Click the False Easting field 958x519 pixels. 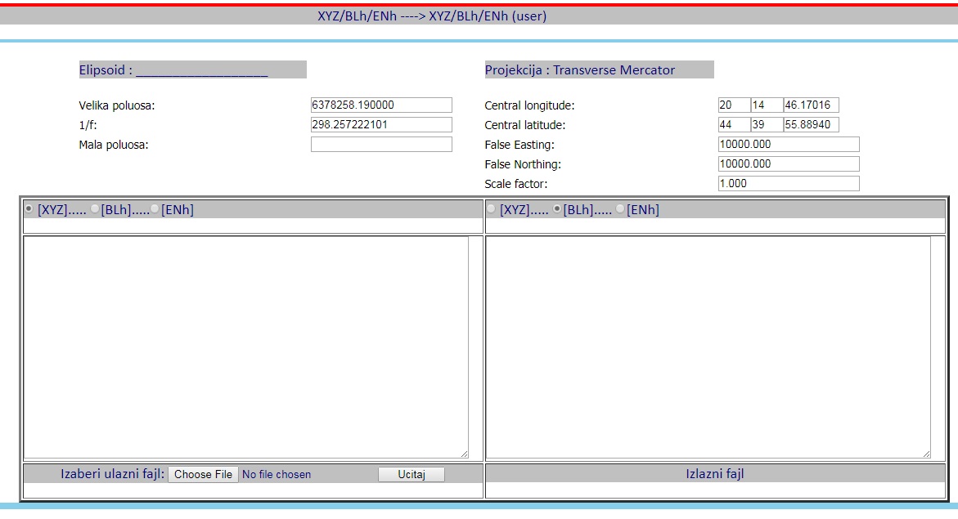(789, 145)
